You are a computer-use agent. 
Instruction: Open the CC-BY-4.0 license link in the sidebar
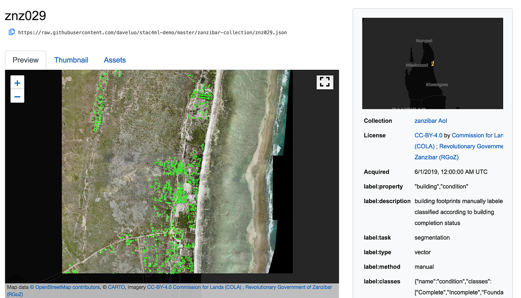429,136
